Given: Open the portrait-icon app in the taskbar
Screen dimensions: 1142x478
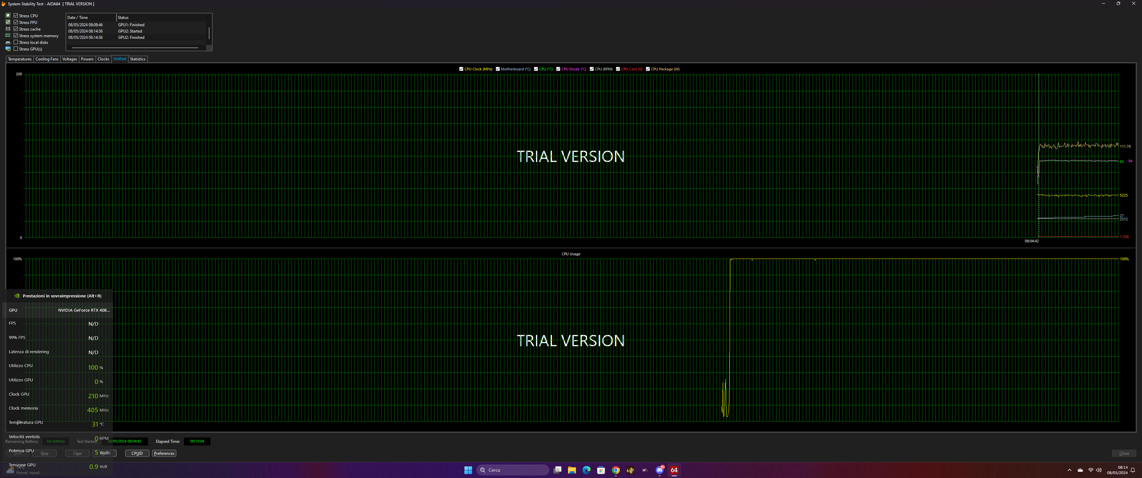Looking at the screenshot, I should point(630,470).
